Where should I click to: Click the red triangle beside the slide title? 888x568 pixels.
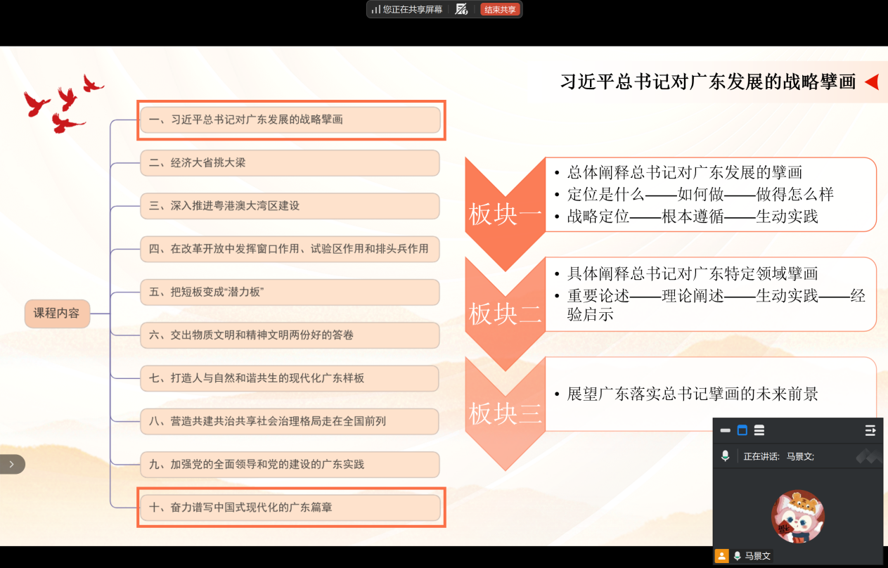click(x=872, y=82)
